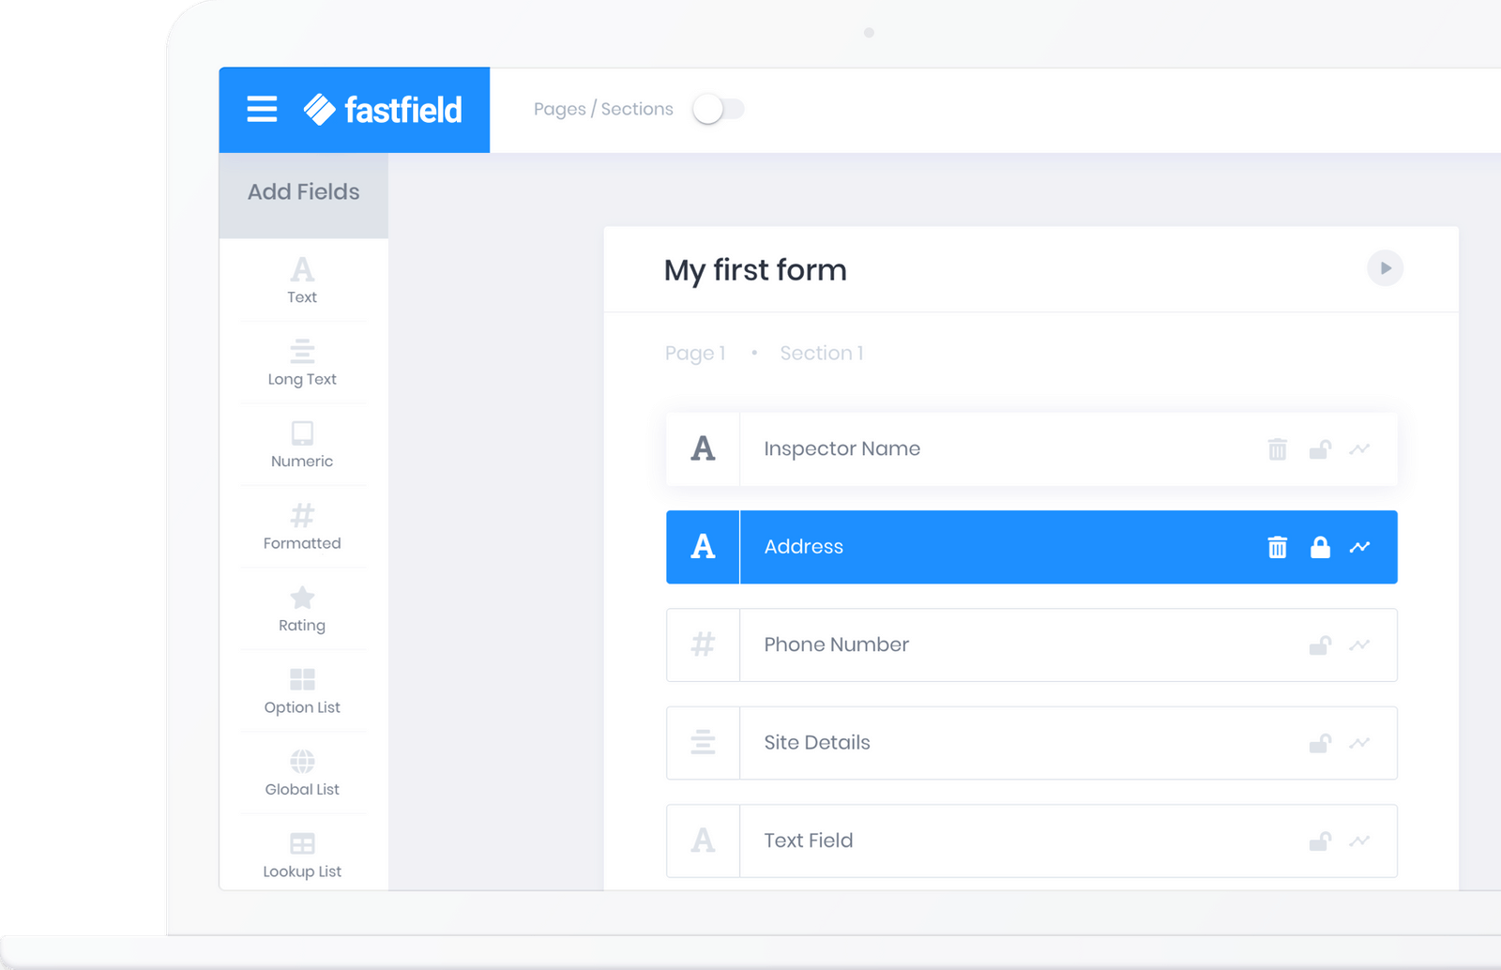Add a Numeric field from the sidebar
This screenshot has height=970, width=1501.
tap(301, 444)
